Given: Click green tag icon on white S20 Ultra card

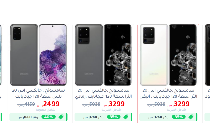Looking at the screenshot, I should [191, 117].
